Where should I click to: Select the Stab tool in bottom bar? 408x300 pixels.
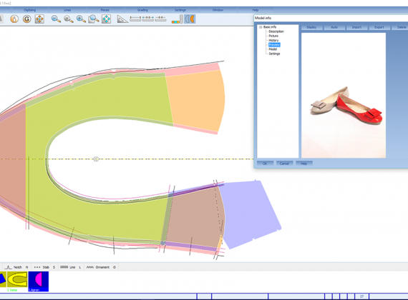(44, 267)
